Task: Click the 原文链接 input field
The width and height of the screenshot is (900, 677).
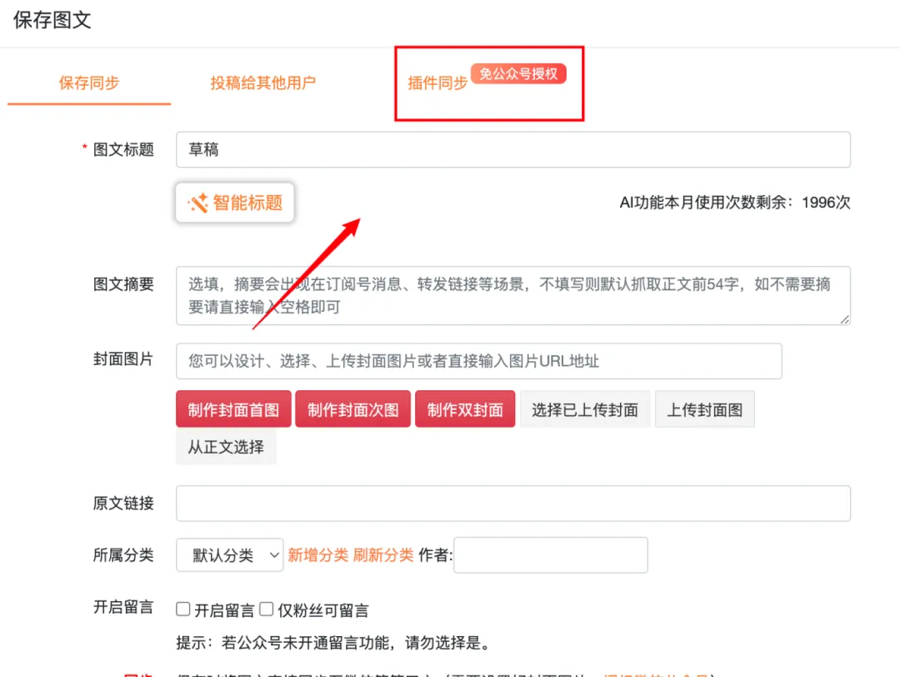Action: tap(513, 504)
